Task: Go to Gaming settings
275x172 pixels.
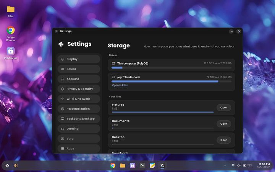Action: point(79,129)
